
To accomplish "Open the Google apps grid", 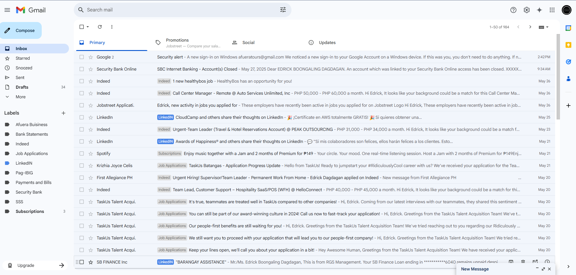I will (552, 10).
